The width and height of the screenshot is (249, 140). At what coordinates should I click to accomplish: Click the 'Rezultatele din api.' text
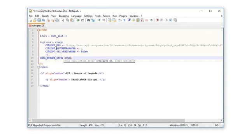pos(85,79)
